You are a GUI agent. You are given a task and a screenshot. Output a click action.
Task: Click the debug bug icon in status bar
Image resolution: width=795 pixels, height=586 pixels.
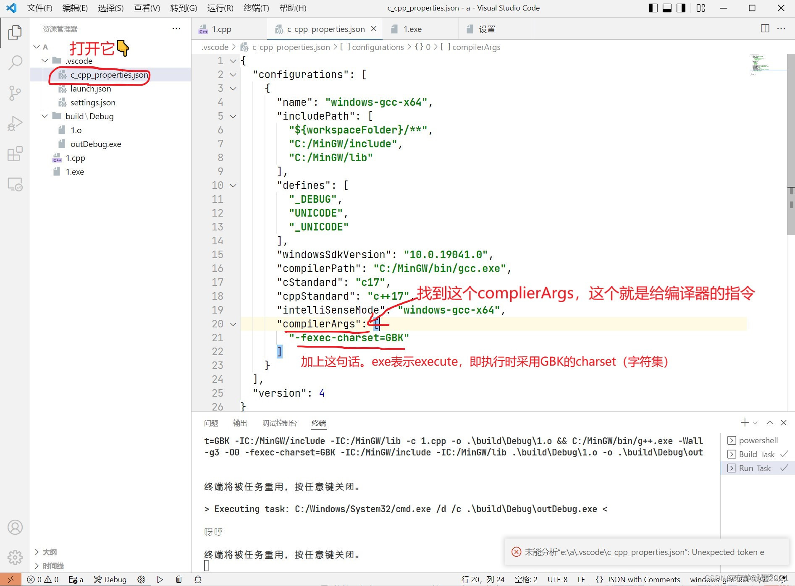[x=198, y=579]
